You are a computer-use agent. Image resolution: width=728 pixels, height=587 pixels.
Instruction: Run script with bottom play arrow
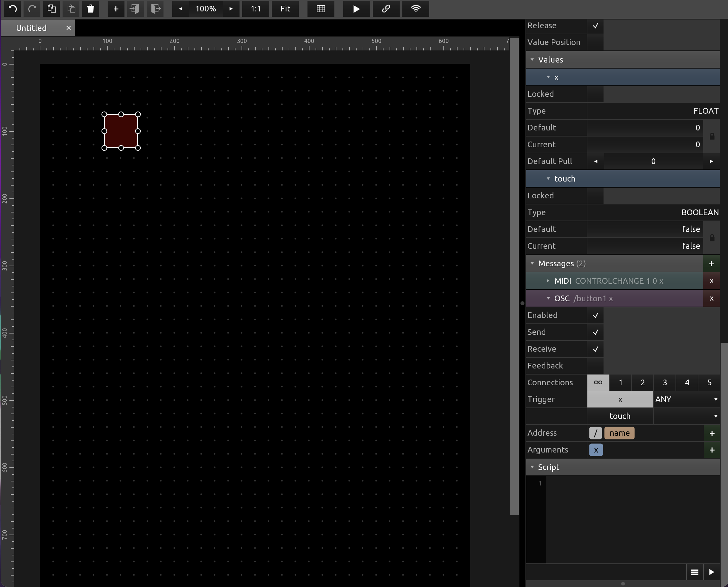tap(711, 572)
